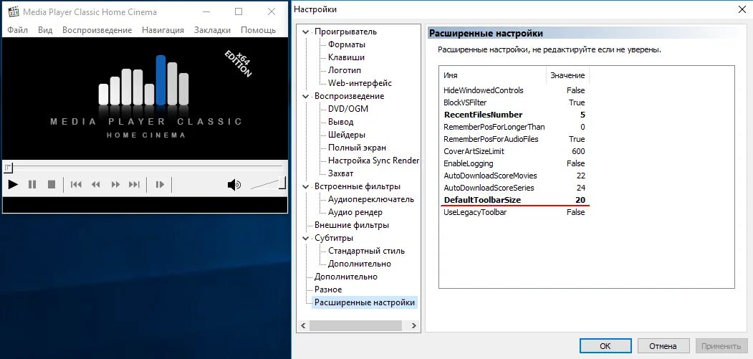Select Захват in the settings tree
Screen dimensions: 753x359
(x=340, y=173)
